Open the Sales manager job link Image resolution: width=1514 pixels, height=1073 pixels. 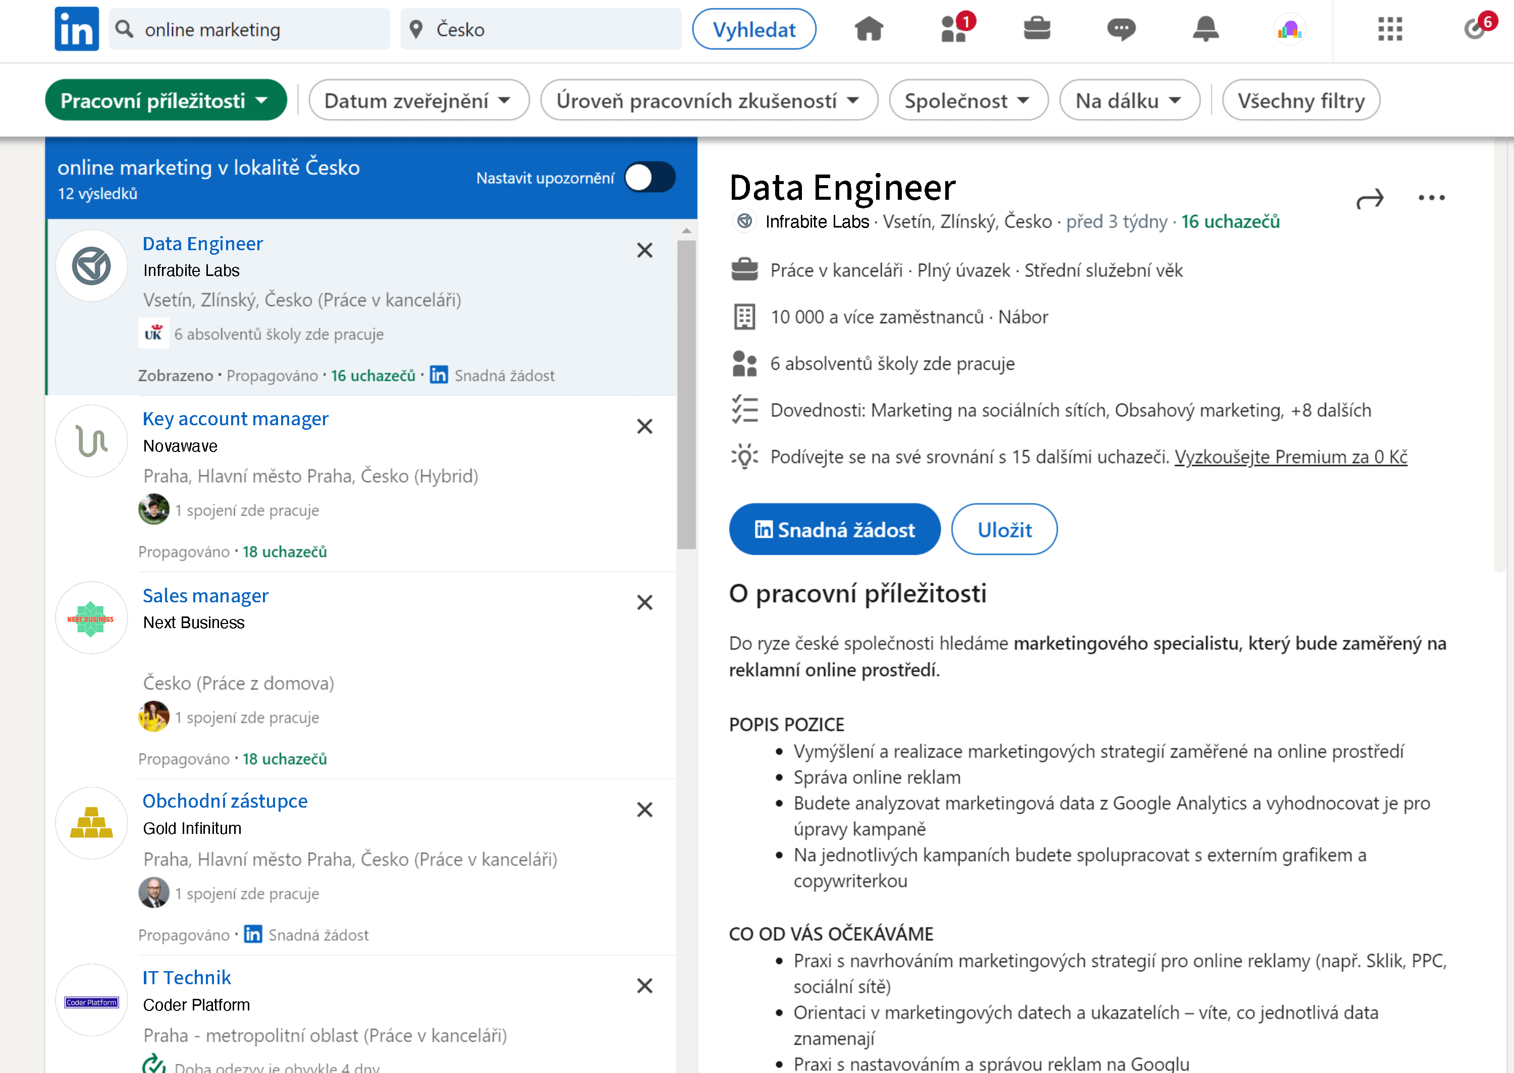205,596
